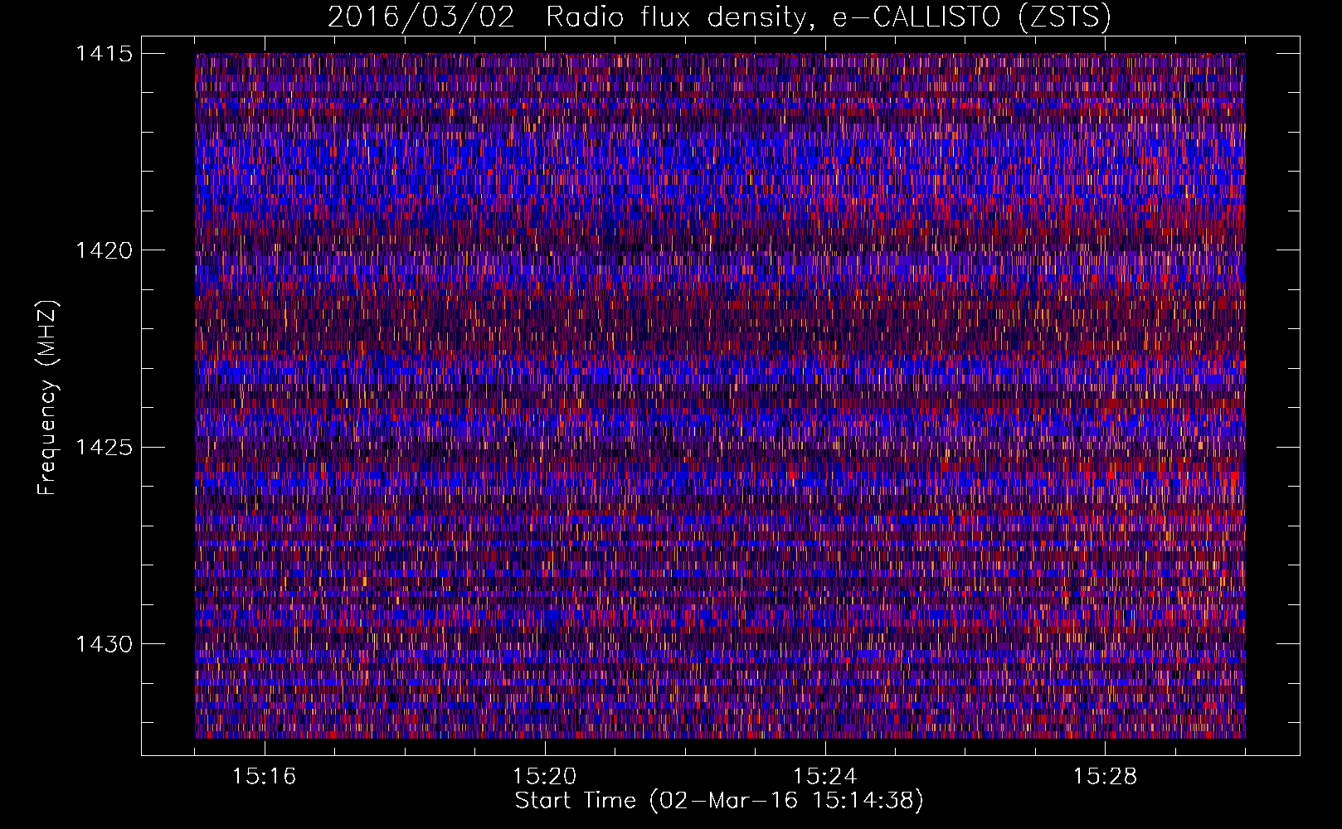Click the 'Start Time (02-Mar-16 15:14:38)' axis caption
This screenshot has width=1342, height=829.
(x=719, y=801)
